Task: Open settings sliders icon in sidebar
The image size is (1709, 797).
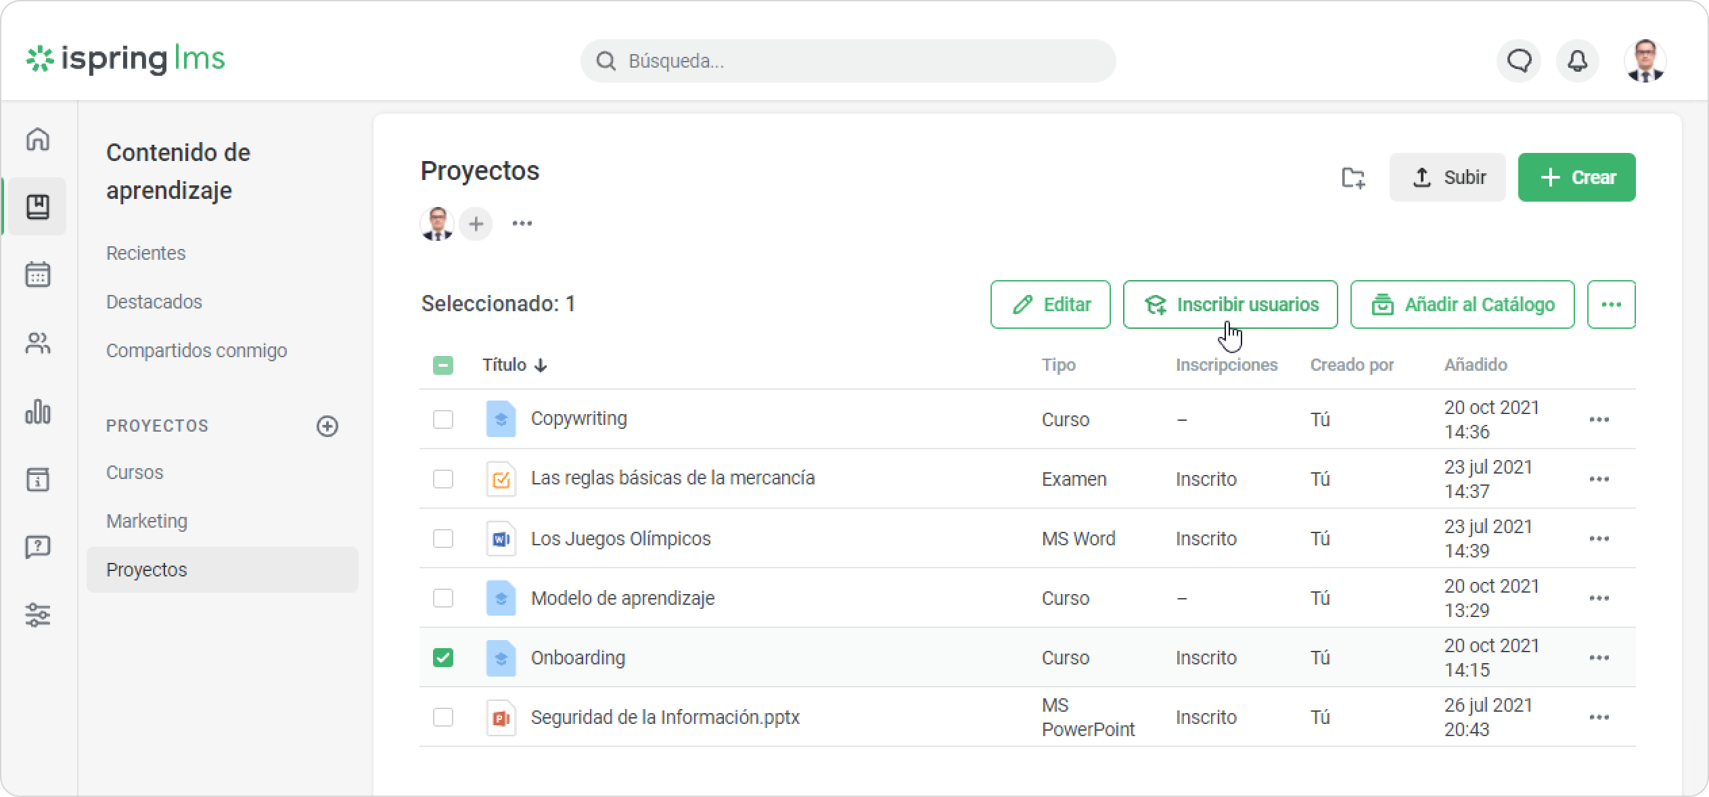Action: [38, 615]
